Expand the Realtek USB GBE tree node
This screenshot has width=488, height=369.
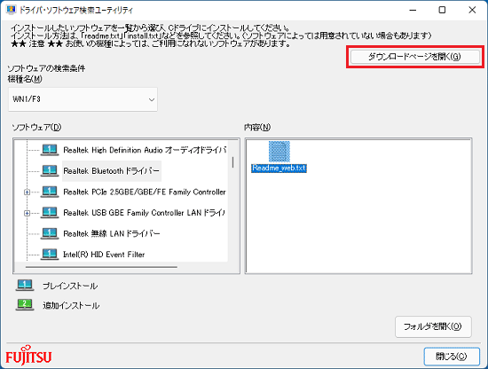[x=28, y=213]
